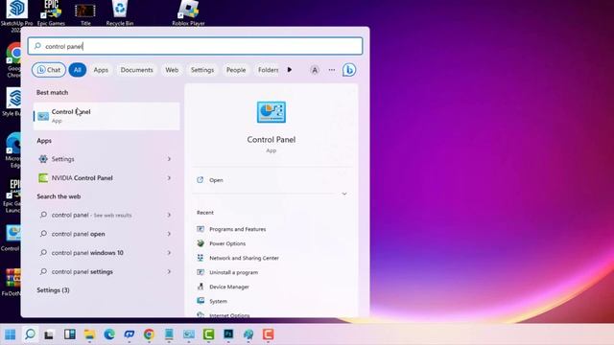Image resolution: width=614 pixels, height=345 pixels.
Task: Open green Camtasia icon on the taskbar
Action: pos(208,334)
